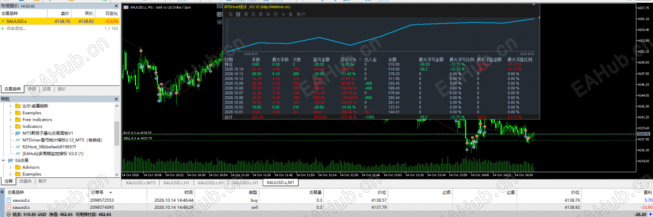
Task: Switch to 详细 tab in Market Watch
Action: [32, 89]
